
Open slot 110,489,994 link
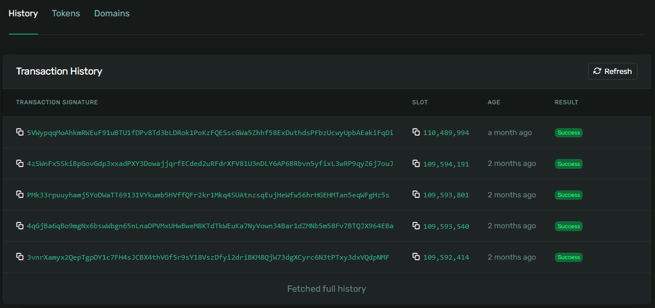pos(446,133)
